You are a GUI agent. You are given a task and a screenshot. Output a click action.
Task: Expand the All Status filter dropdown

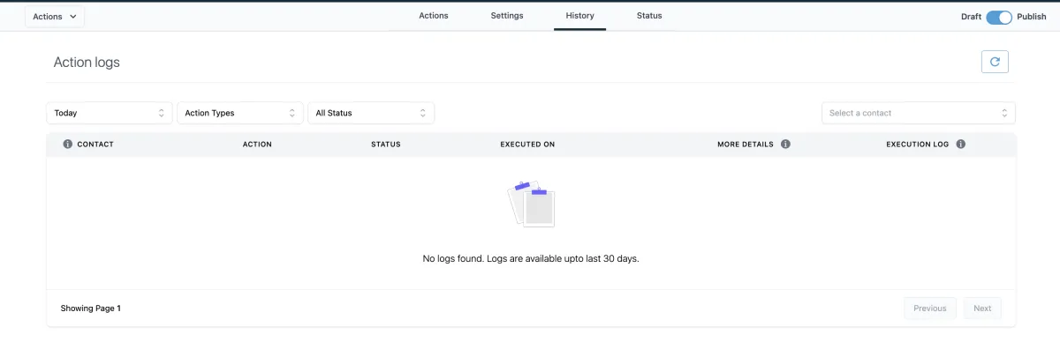click(x=371, y=113)
